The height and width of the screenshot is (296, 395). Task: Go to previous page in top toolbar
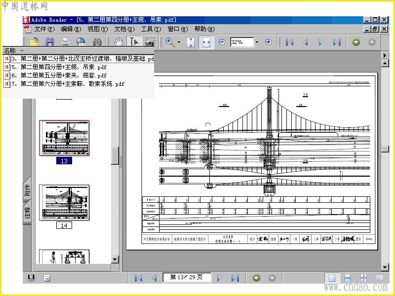coord(306,42)
